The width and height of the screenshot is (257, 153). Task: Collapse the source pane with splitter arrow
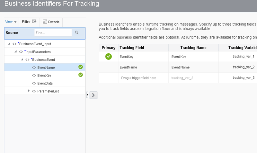[87, 95]
